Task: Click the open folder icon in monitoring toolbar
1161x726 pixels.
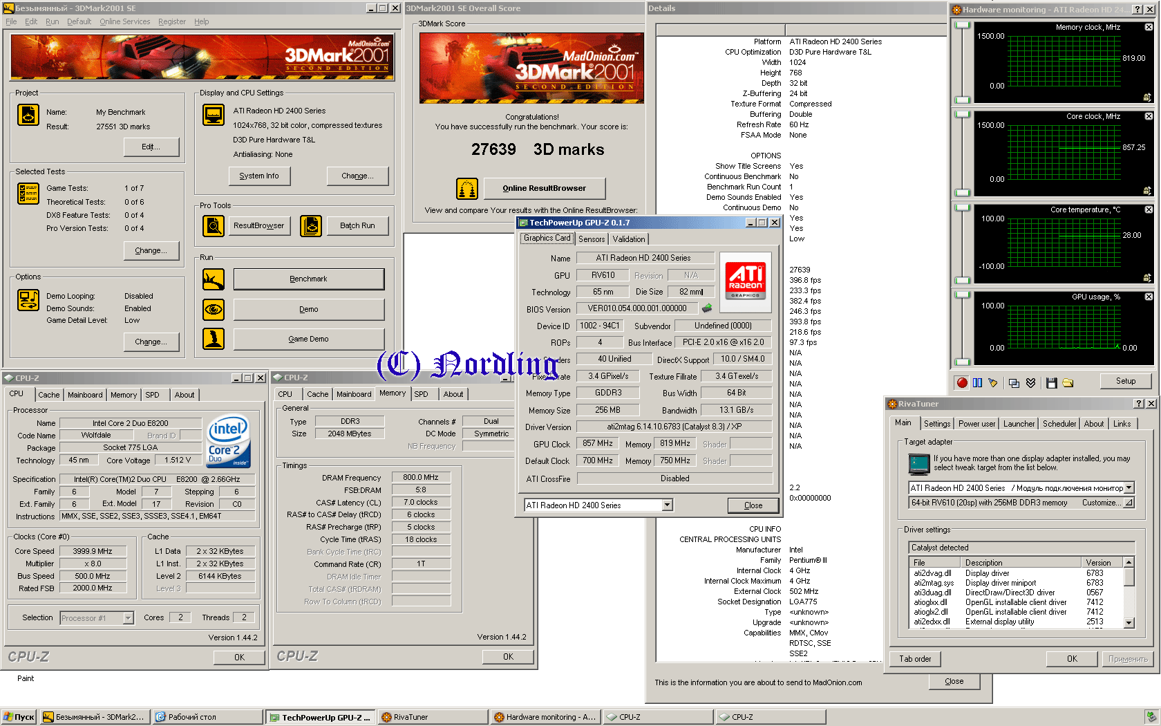Action: (1068, 382)
